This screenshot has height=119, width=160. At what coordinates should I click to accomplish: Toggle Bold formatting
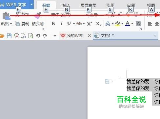53,24
